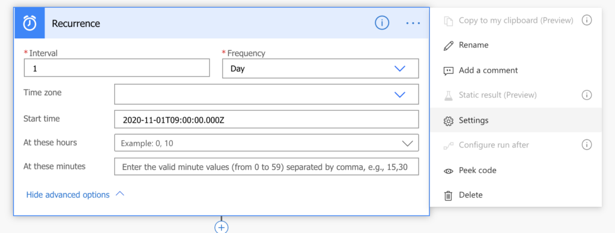Collapse advanced options chevron

tap(120, 194)
